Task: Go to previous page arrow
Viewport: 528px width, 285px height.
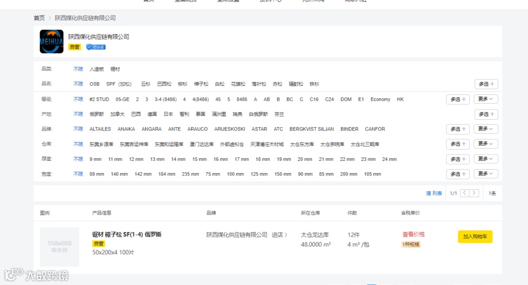Action: coord(464,193)
